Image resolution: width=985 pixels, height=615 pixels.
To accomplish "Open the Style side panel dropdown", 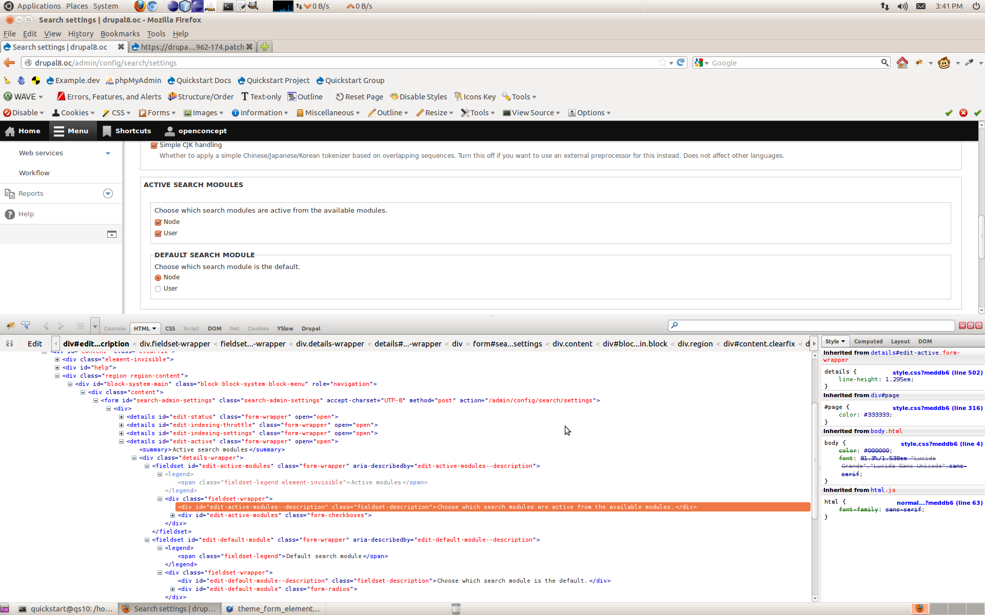I will click(x=843, y=341).
